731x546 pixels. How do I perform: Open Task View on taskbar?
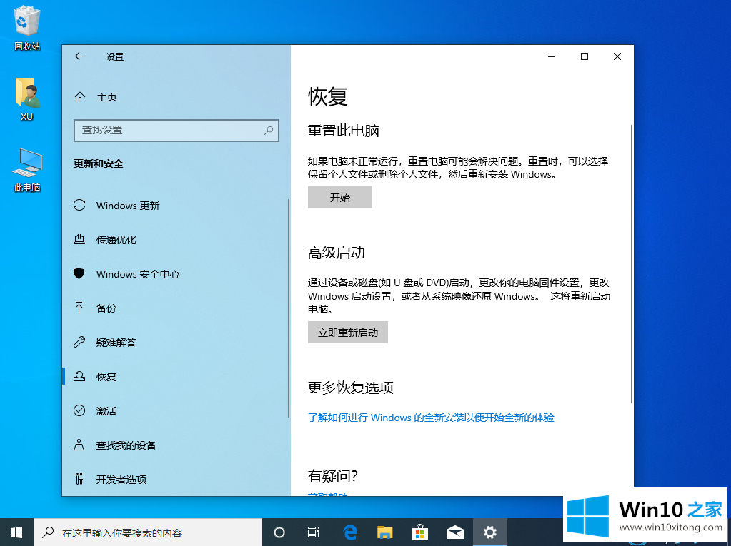314,532
